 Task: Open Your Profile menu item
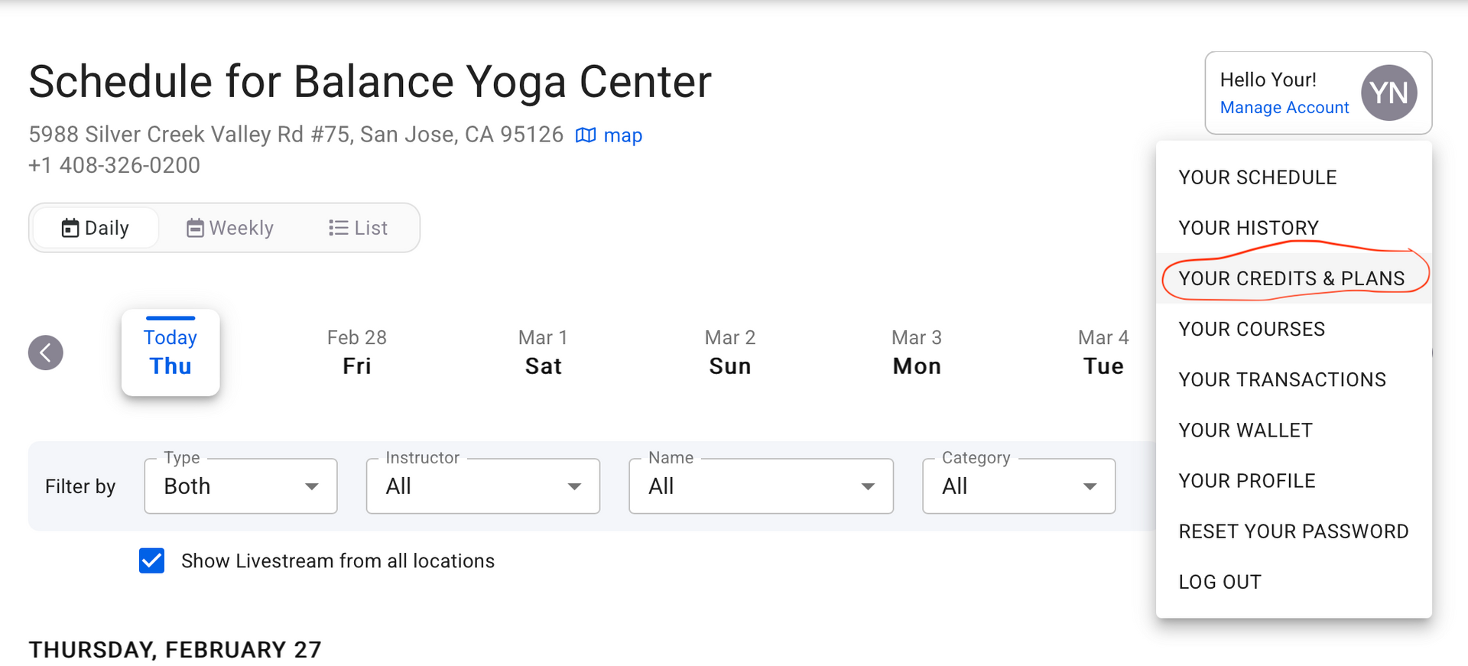click(1294, 480)
